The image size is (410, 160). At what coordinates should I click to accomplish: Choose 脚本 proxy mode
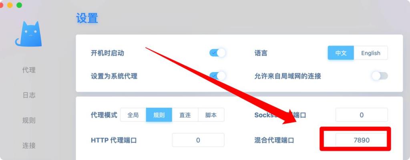[x=211, y=115]
